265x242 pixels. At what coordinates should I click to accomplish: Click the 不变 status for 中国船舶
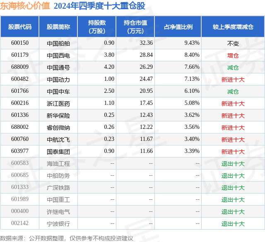click(x=233, y=44)
